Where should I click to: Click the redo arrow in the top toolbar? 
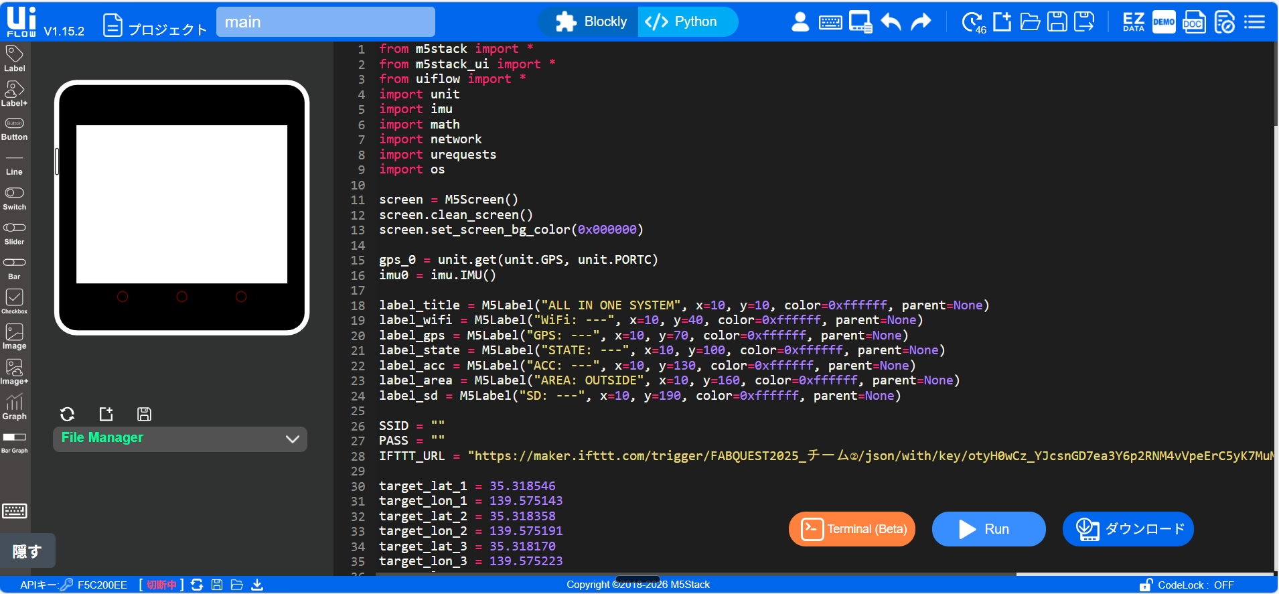coord(921,22)
